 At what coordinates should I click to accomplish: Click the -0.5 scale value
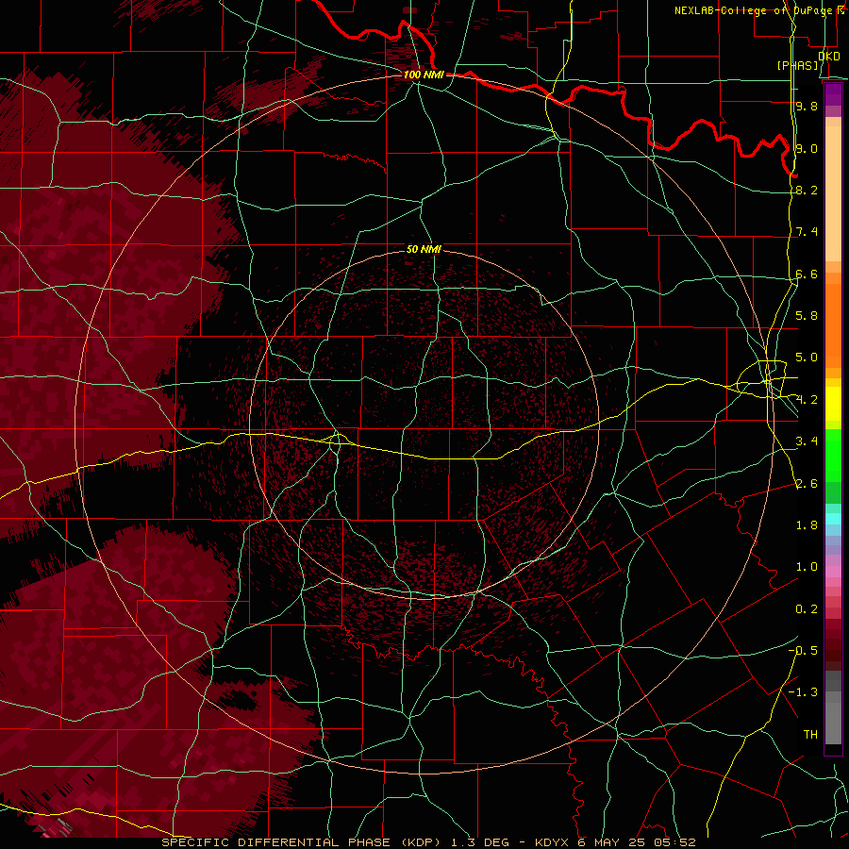click(x=803, y=651)
